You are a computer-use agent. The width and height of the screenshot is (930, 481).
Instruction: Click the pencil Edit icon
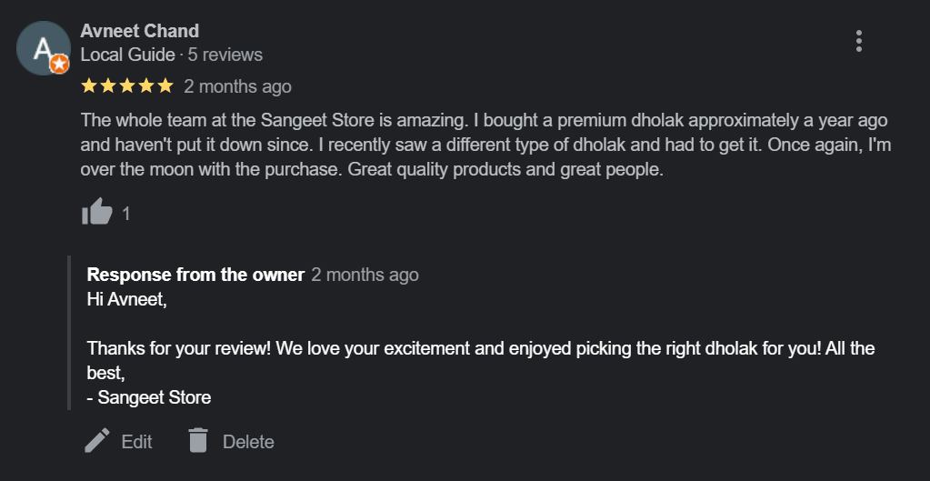97,441
